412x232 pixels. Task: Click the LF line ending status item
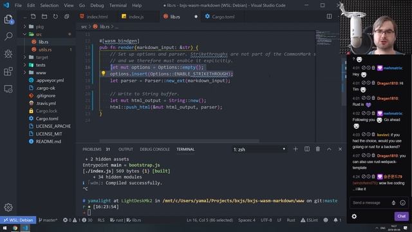click(x=279, y=220)
